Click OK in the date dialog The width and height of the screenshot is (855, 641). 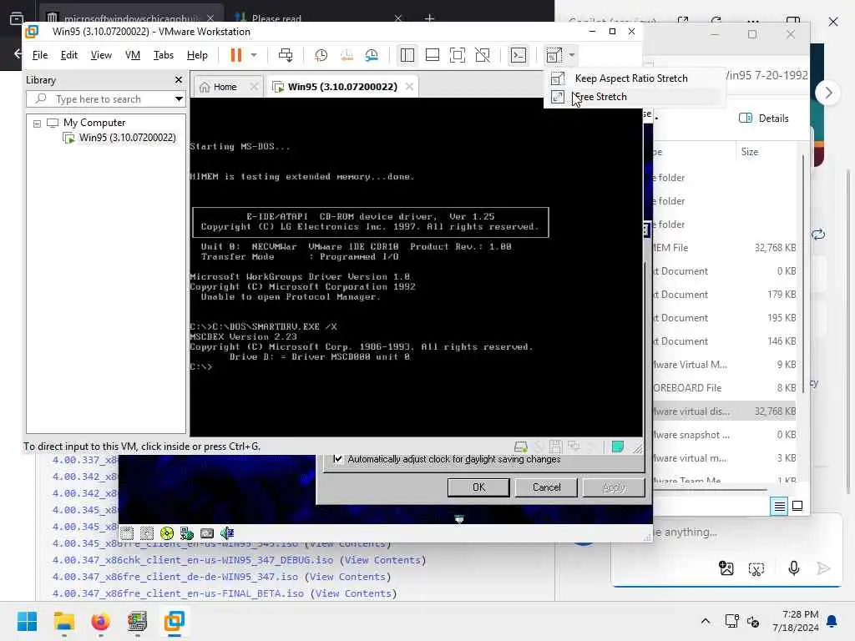(478, 487)
